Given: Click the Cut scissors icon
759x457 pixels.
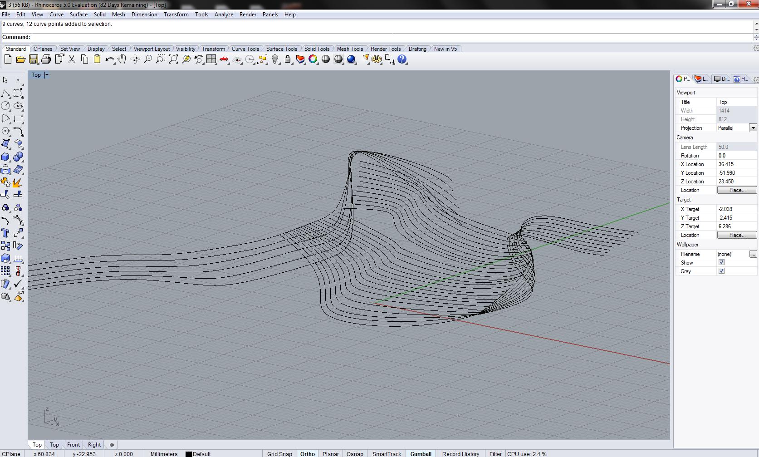Looking at the screenshot, I should click(x=72, y=59).
